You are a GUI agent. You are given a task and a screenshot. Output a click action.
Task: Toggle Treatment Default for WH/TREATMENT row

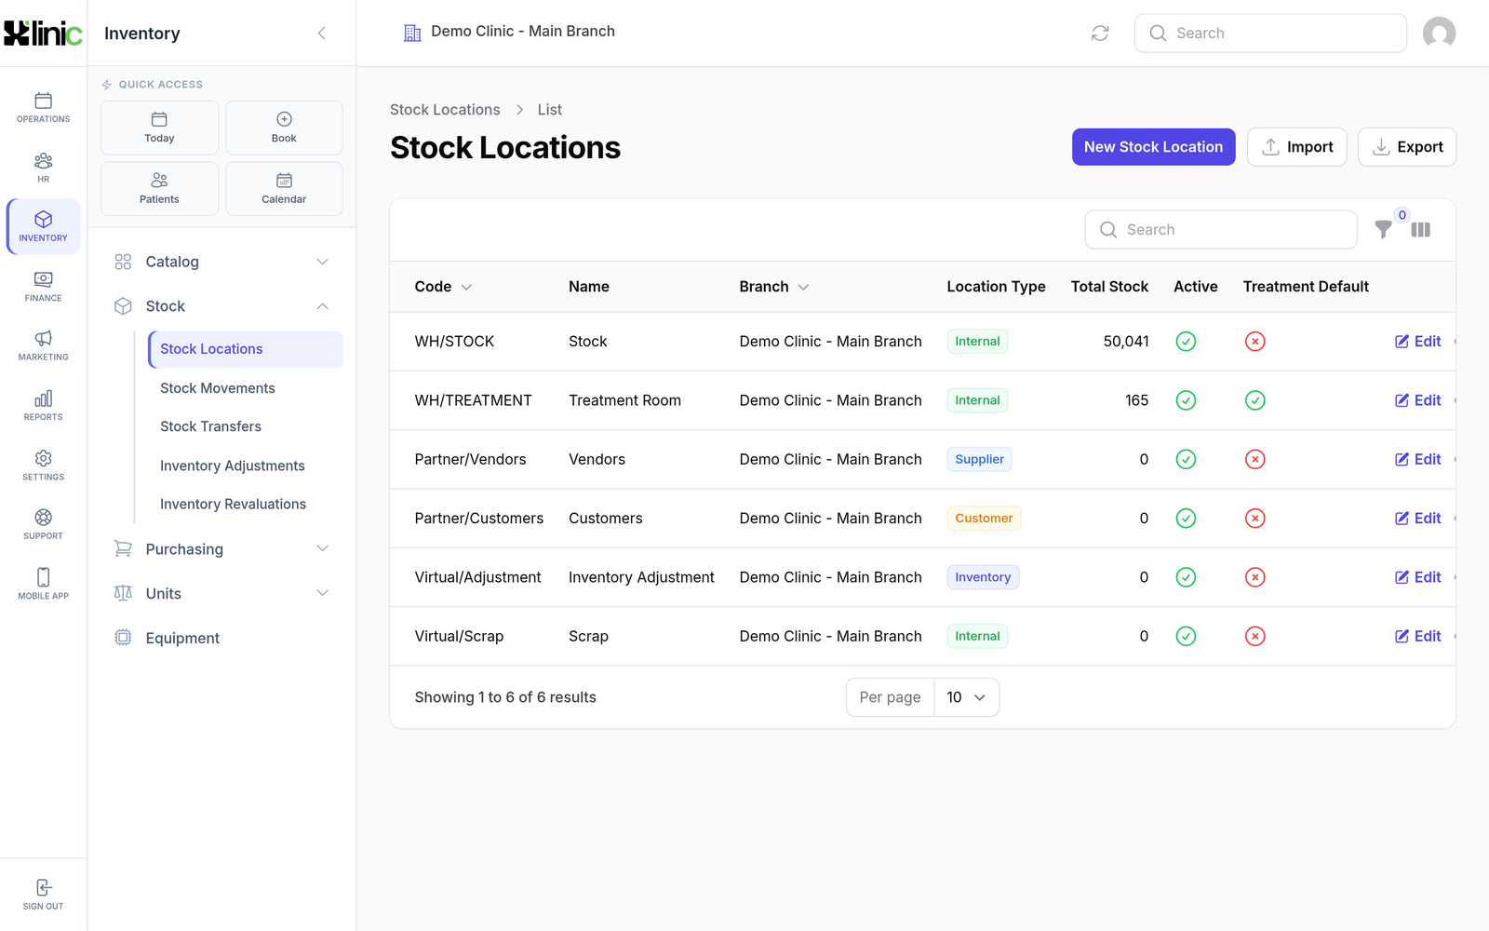tap(1254, 400)
